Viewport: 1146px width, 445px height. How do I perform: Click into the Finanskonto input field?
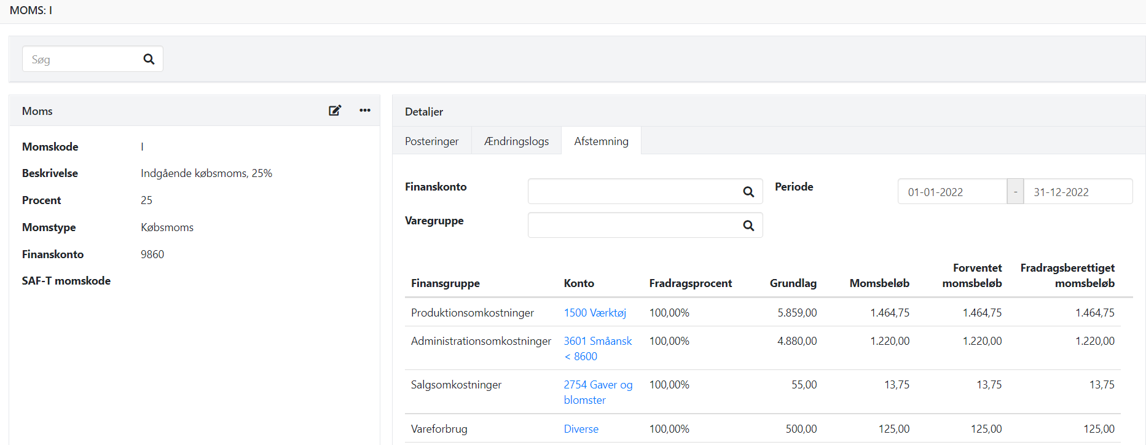click(x=633, y=192)
